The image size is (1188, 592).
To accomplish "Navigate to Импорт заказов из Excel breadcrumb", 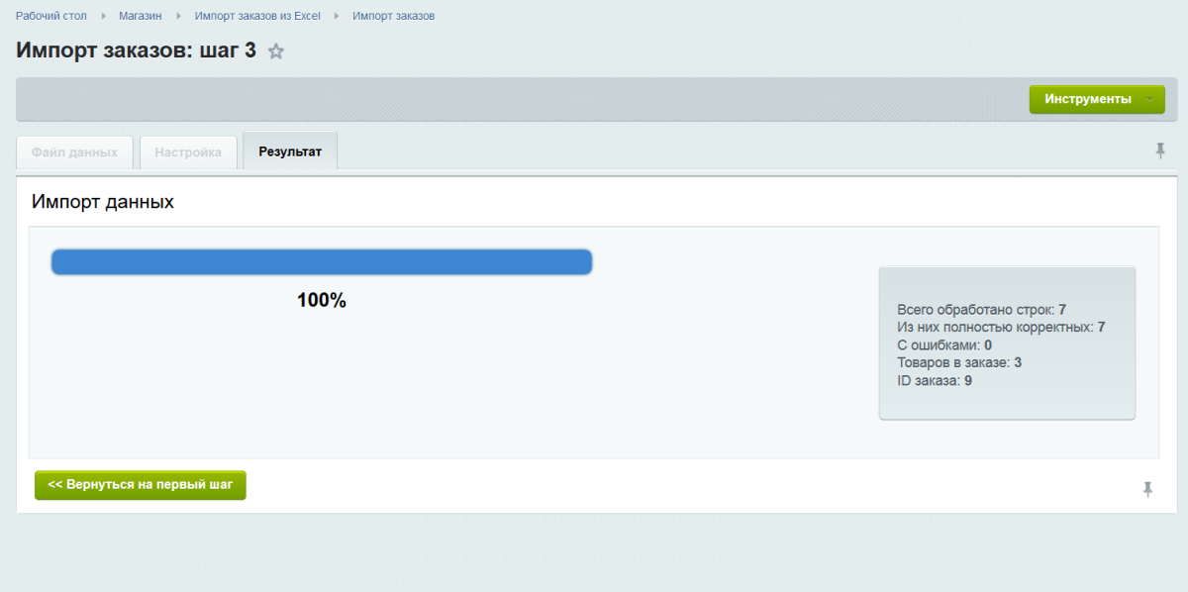I will click(x=257, y=16).
